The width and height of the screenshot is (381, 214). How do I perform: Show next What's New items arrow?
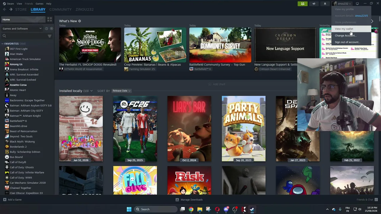(372, 21)
